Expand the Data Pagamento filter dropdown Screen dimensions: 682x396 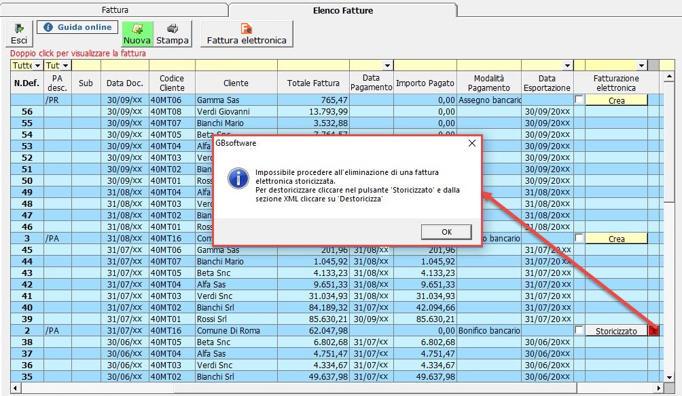click(387, 66)
